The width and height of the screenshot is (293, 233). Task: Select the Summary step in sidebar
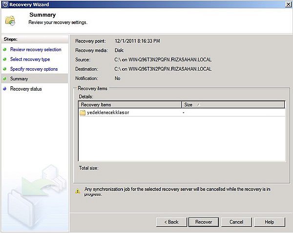click(x=19, y=79)
